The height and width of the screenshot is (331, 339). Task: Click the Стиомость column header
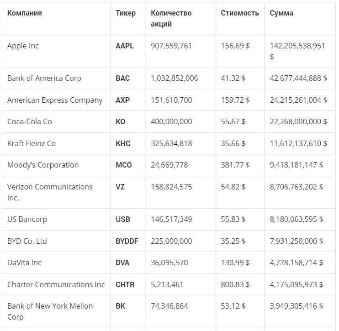pos(240,13)
